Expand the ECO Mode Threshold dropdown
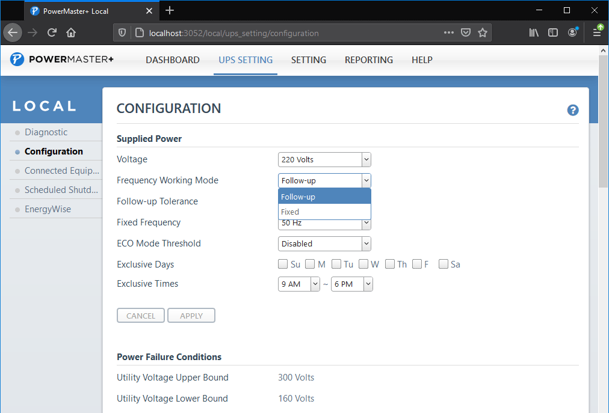This screenshot has height=413, width=609. point(324,243)
